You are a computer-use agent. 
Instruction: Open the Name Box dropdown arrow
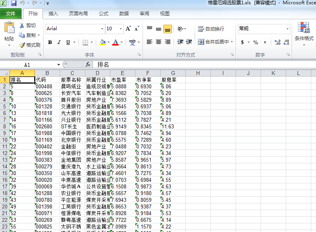(x=58, y=65)
